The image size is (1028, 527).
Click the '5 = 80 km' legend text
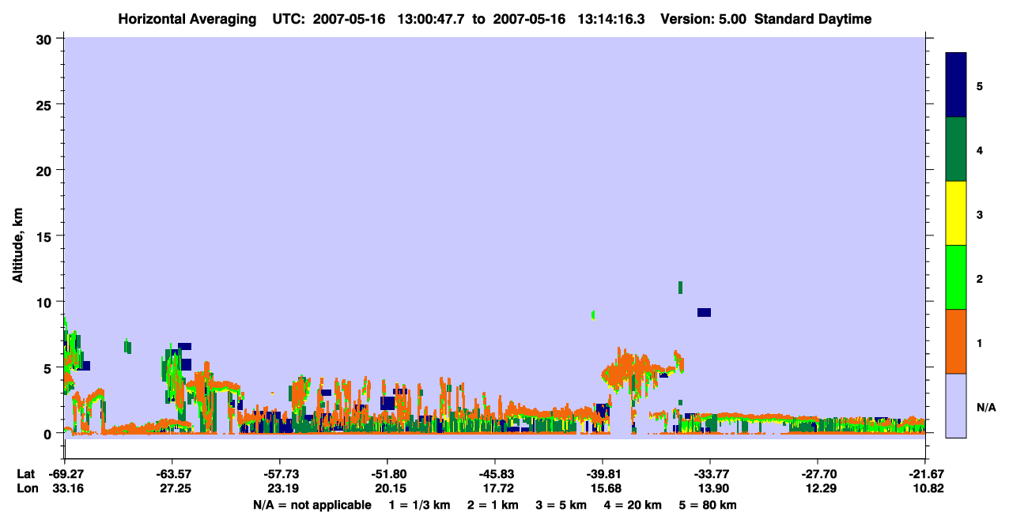709,505
